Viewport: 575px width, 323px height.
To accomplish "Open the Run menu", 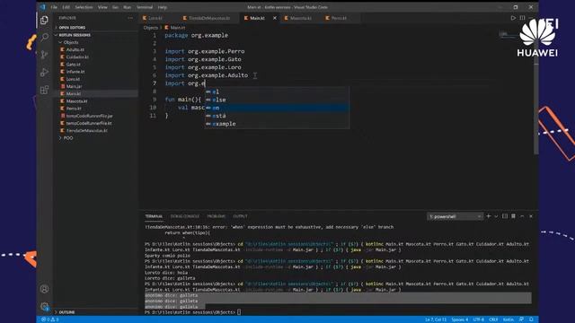I will coord(127,7).
